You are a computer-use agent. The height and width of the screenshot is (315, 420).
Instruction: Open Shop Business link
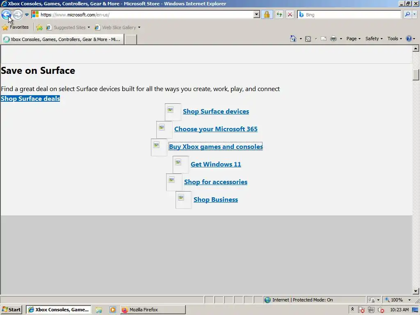tap(216, 200)
